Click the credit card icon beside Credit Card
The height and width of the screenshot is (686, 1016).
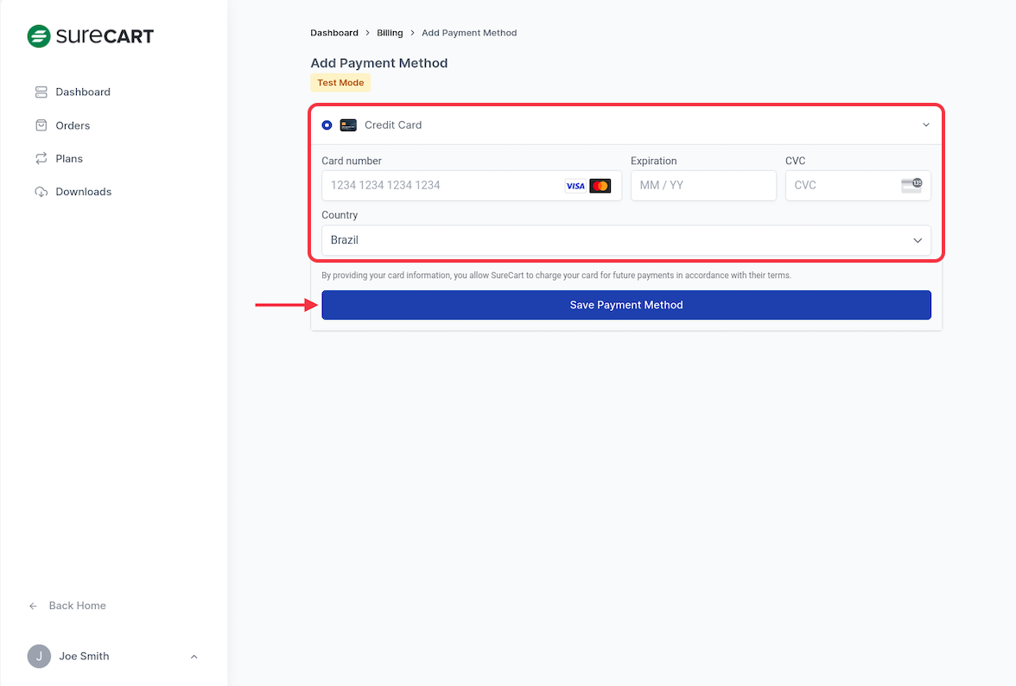(x=348, y=125)
